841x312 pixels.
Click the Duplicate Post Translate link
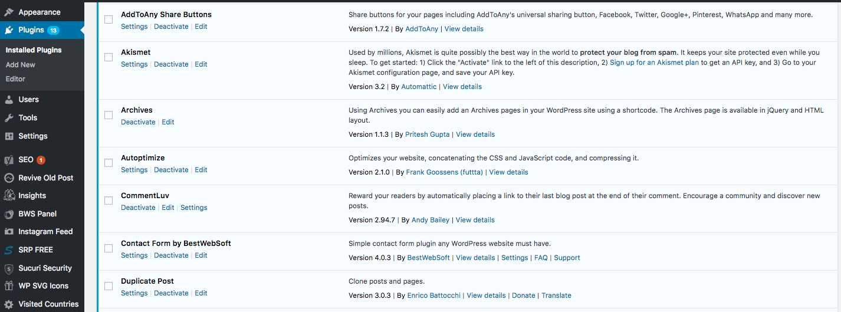tap(556, 295)
